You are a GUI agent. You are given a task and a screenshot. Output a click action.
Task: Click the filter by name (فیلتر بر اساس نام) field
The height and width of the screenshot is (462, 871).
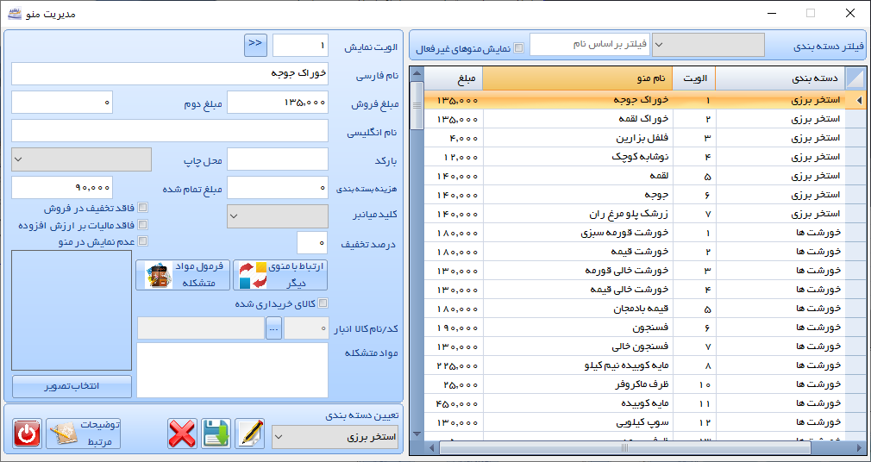coord(587,45)
